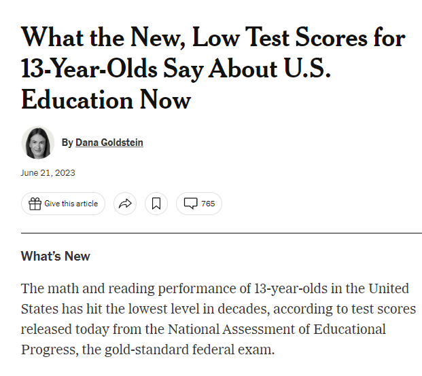422x376 pixels.
Task: Click the "What's New" section heading
Action: pyautogui.click(x=55, y=256)
